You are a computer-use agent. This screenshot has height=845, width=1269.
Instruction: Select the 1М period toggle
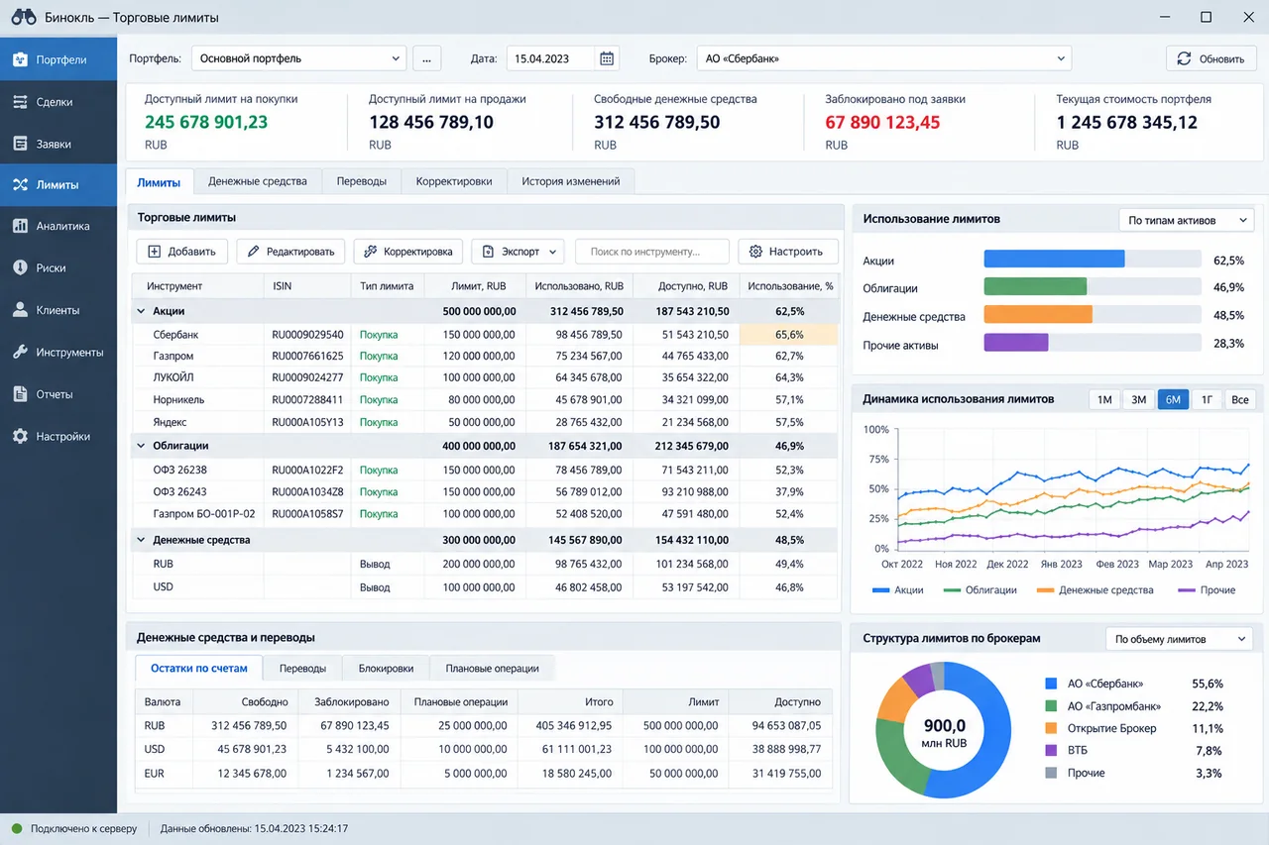tap(1104, 399)
